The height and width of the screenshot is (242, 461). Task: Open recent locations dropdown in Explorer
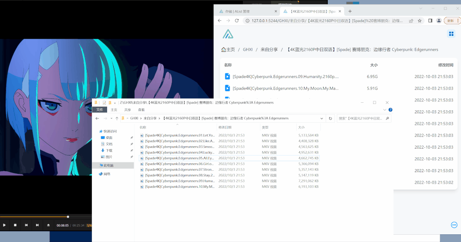pyautogui.click(x=111, y=118)
